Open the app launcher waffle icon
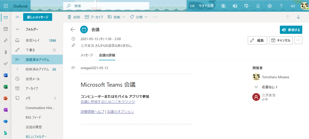309x139 pixels. tap(6, 6)
